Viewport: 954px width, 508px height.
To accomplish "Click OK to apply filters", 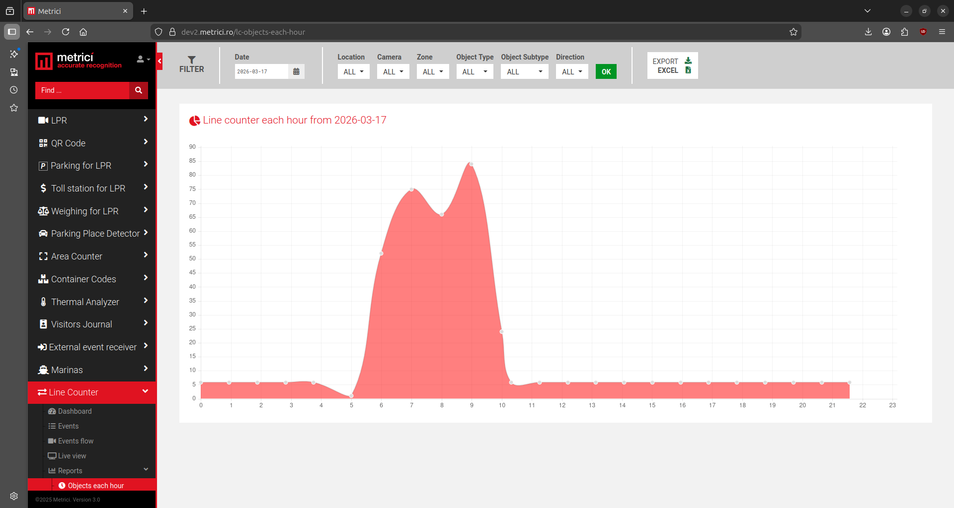I will [x=606, y=71].
